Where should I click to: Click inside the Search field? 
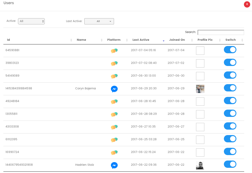pos(221,32)
